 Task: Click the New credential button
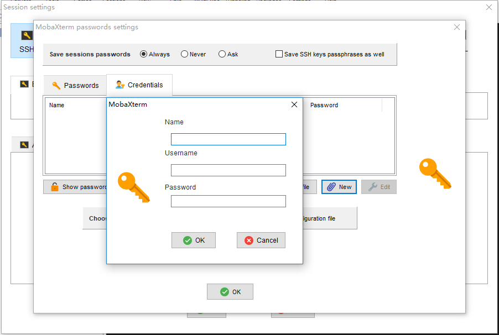(339, 187)
